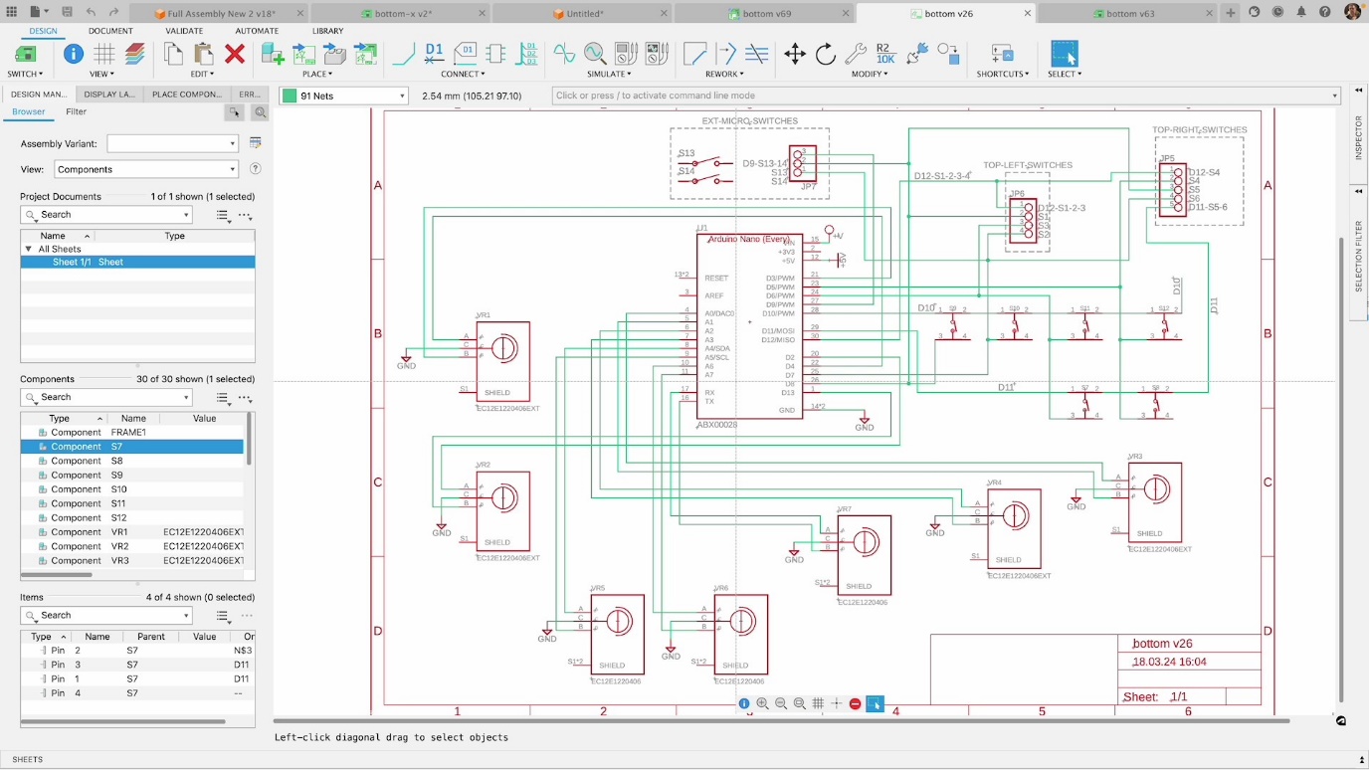
Task: Select the Grid settings icon in View group
Action: tap(103, 55)
